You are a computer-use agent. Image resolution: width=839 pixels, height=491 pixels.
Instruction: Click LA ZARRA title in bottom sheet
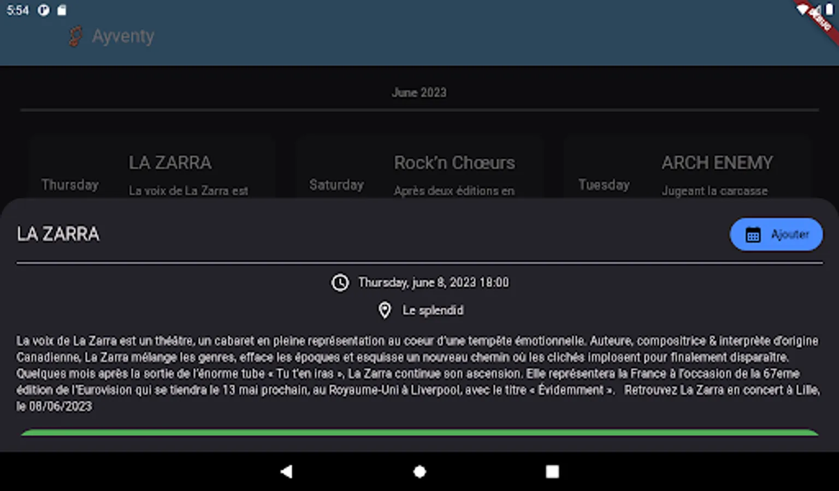tap(58, 234)
